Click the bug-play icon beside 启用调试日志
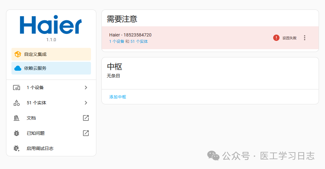 pyautogui.click(x=17, y=148)
